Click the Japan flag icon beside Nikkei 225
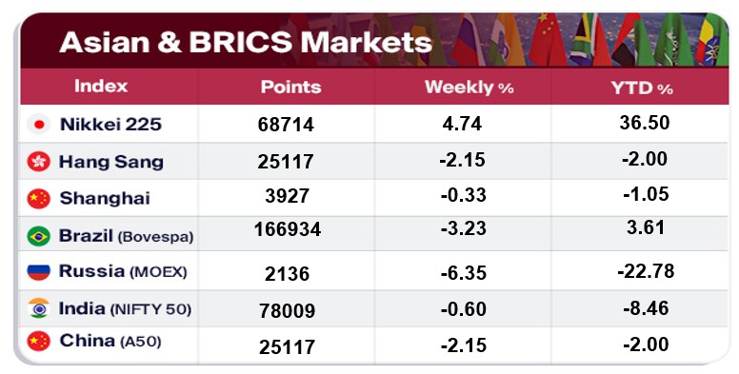739x374 pixels. [x=39, y=125]
